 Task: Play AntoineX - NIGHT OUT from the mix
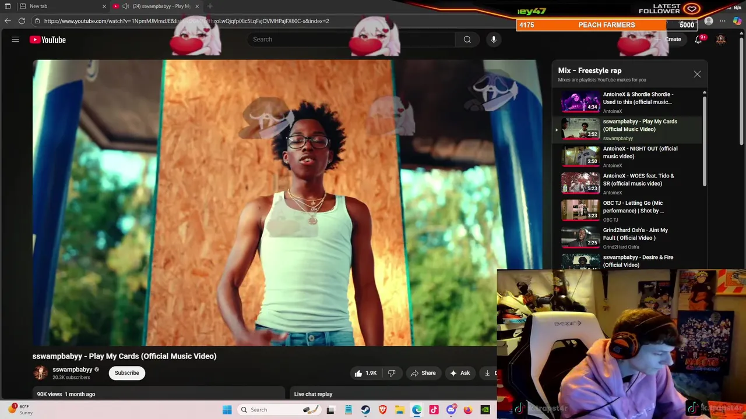(640, 152)
